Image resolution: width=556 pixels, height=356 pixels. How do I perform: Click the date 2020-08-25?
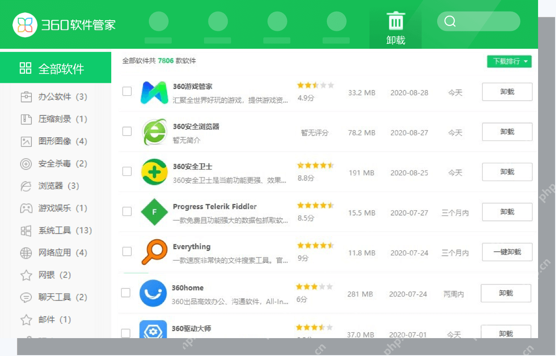(x=409, y=173)
